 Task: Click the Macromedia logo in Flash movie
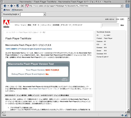click(x=64, y=79)
